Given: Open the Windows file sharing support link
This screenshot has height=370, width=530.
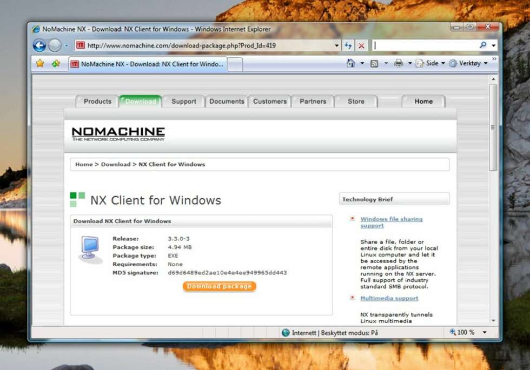Looking at the screenshot, I should (x=392, y=222).
